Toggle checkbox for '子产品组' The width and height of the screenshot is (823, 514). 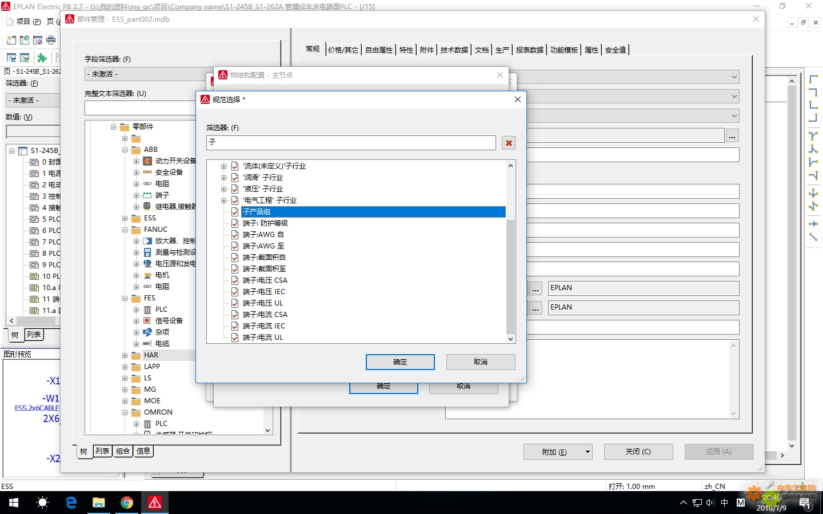235,212
